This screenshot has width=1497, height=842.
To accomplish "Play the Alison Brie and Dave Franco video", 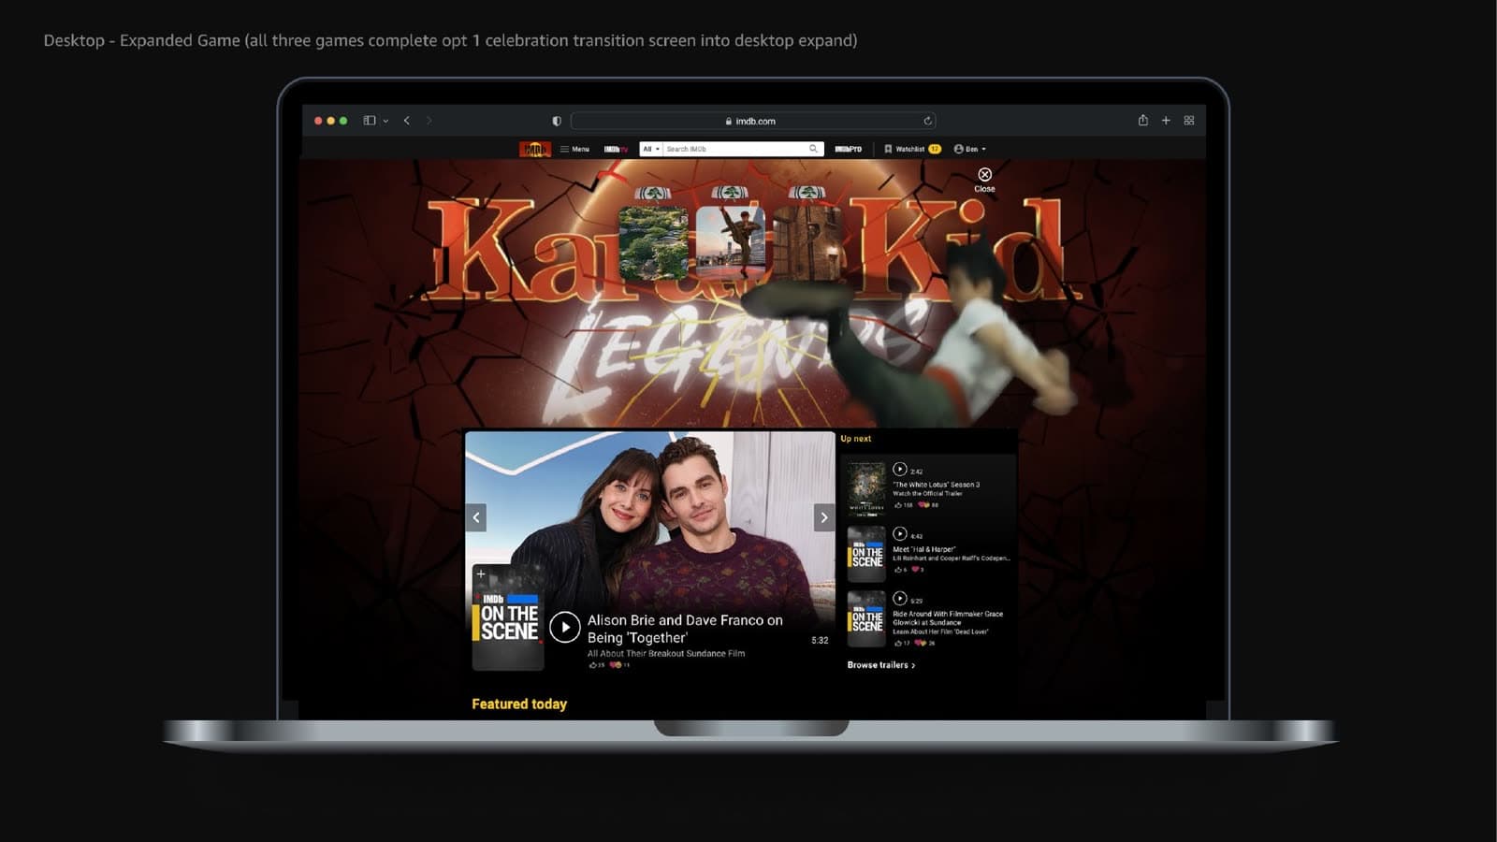I will point(564,628).
